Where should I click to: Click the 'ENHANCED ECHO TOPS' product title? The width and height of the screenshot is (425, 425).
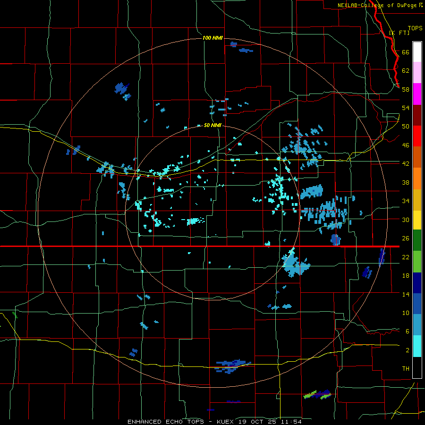pyautogui.click(x=166, y=422)
